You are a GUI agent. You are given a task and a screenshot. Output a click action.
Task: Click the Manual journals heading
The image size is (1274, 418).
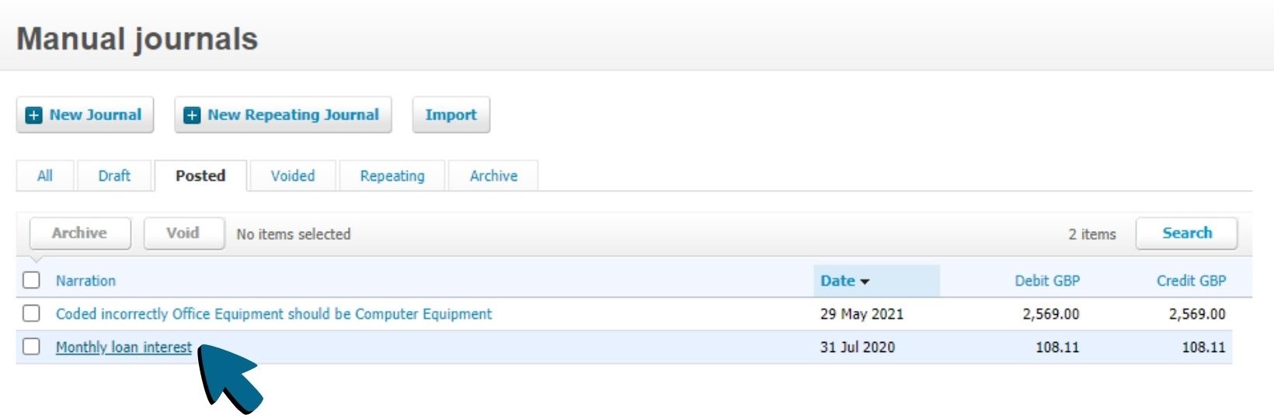coord(137,39)
